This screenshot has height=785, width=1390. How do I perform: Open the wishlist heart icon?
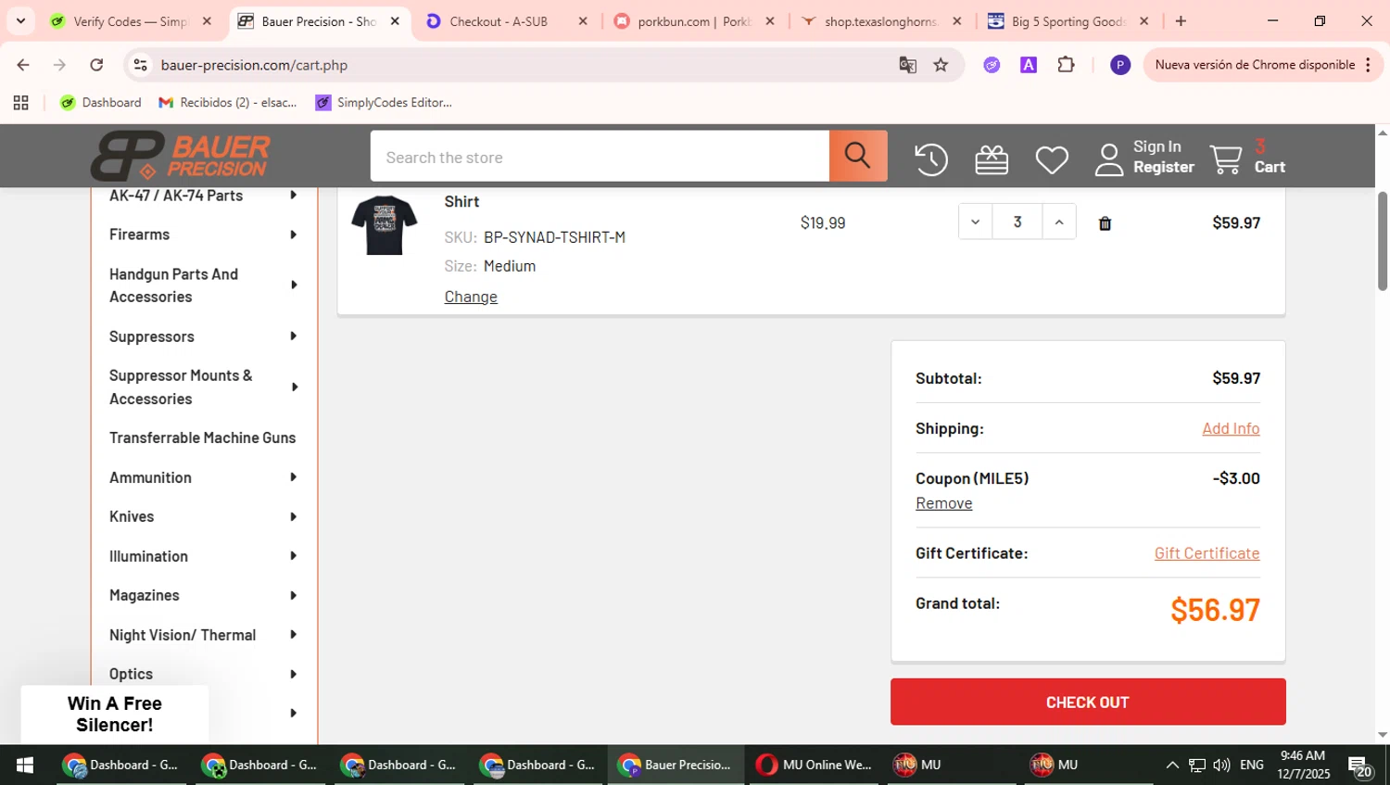1052,159
